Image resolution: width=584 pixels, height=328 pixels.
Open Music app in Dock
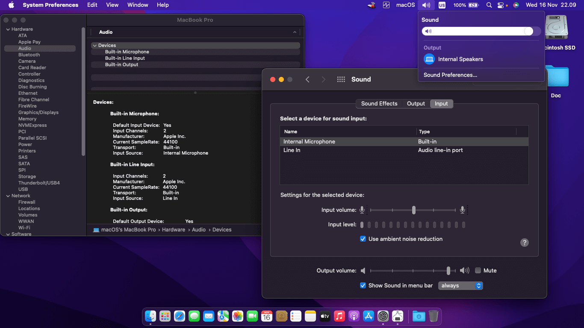339,316
